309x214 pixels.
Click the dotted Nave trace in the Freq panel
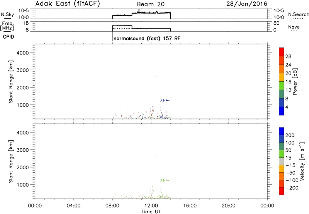point(122,29)
